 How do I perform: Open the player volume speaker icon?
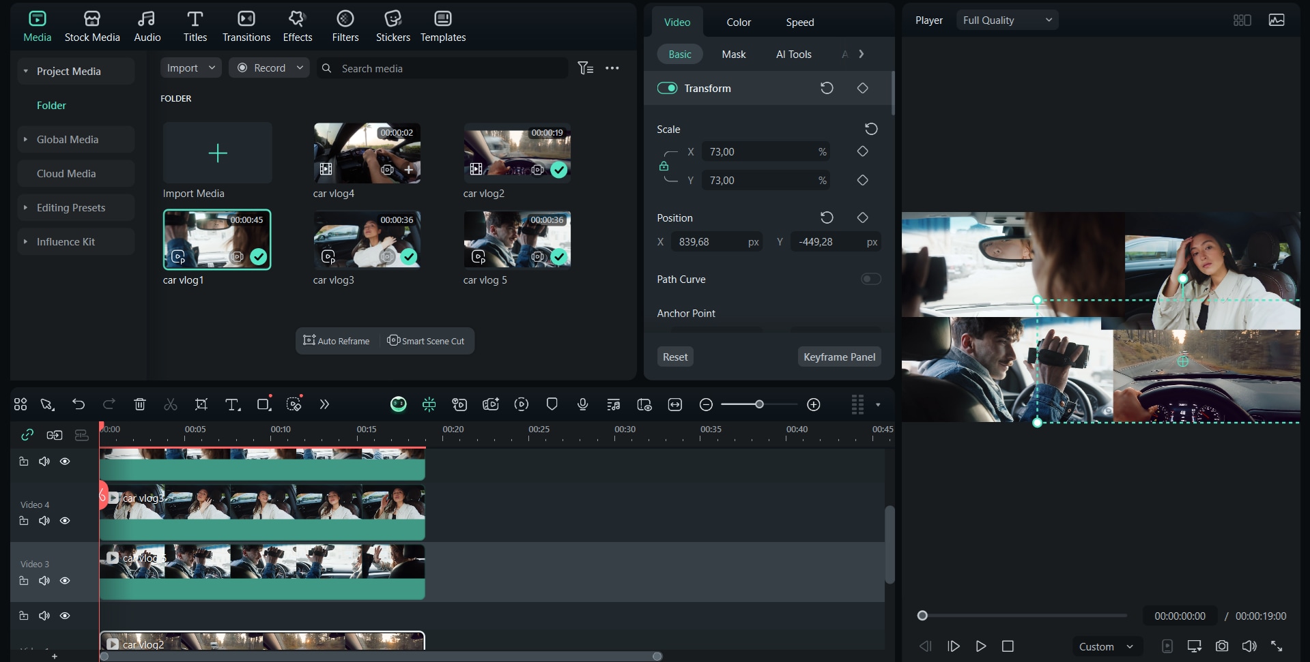[x=1249, y=646]
